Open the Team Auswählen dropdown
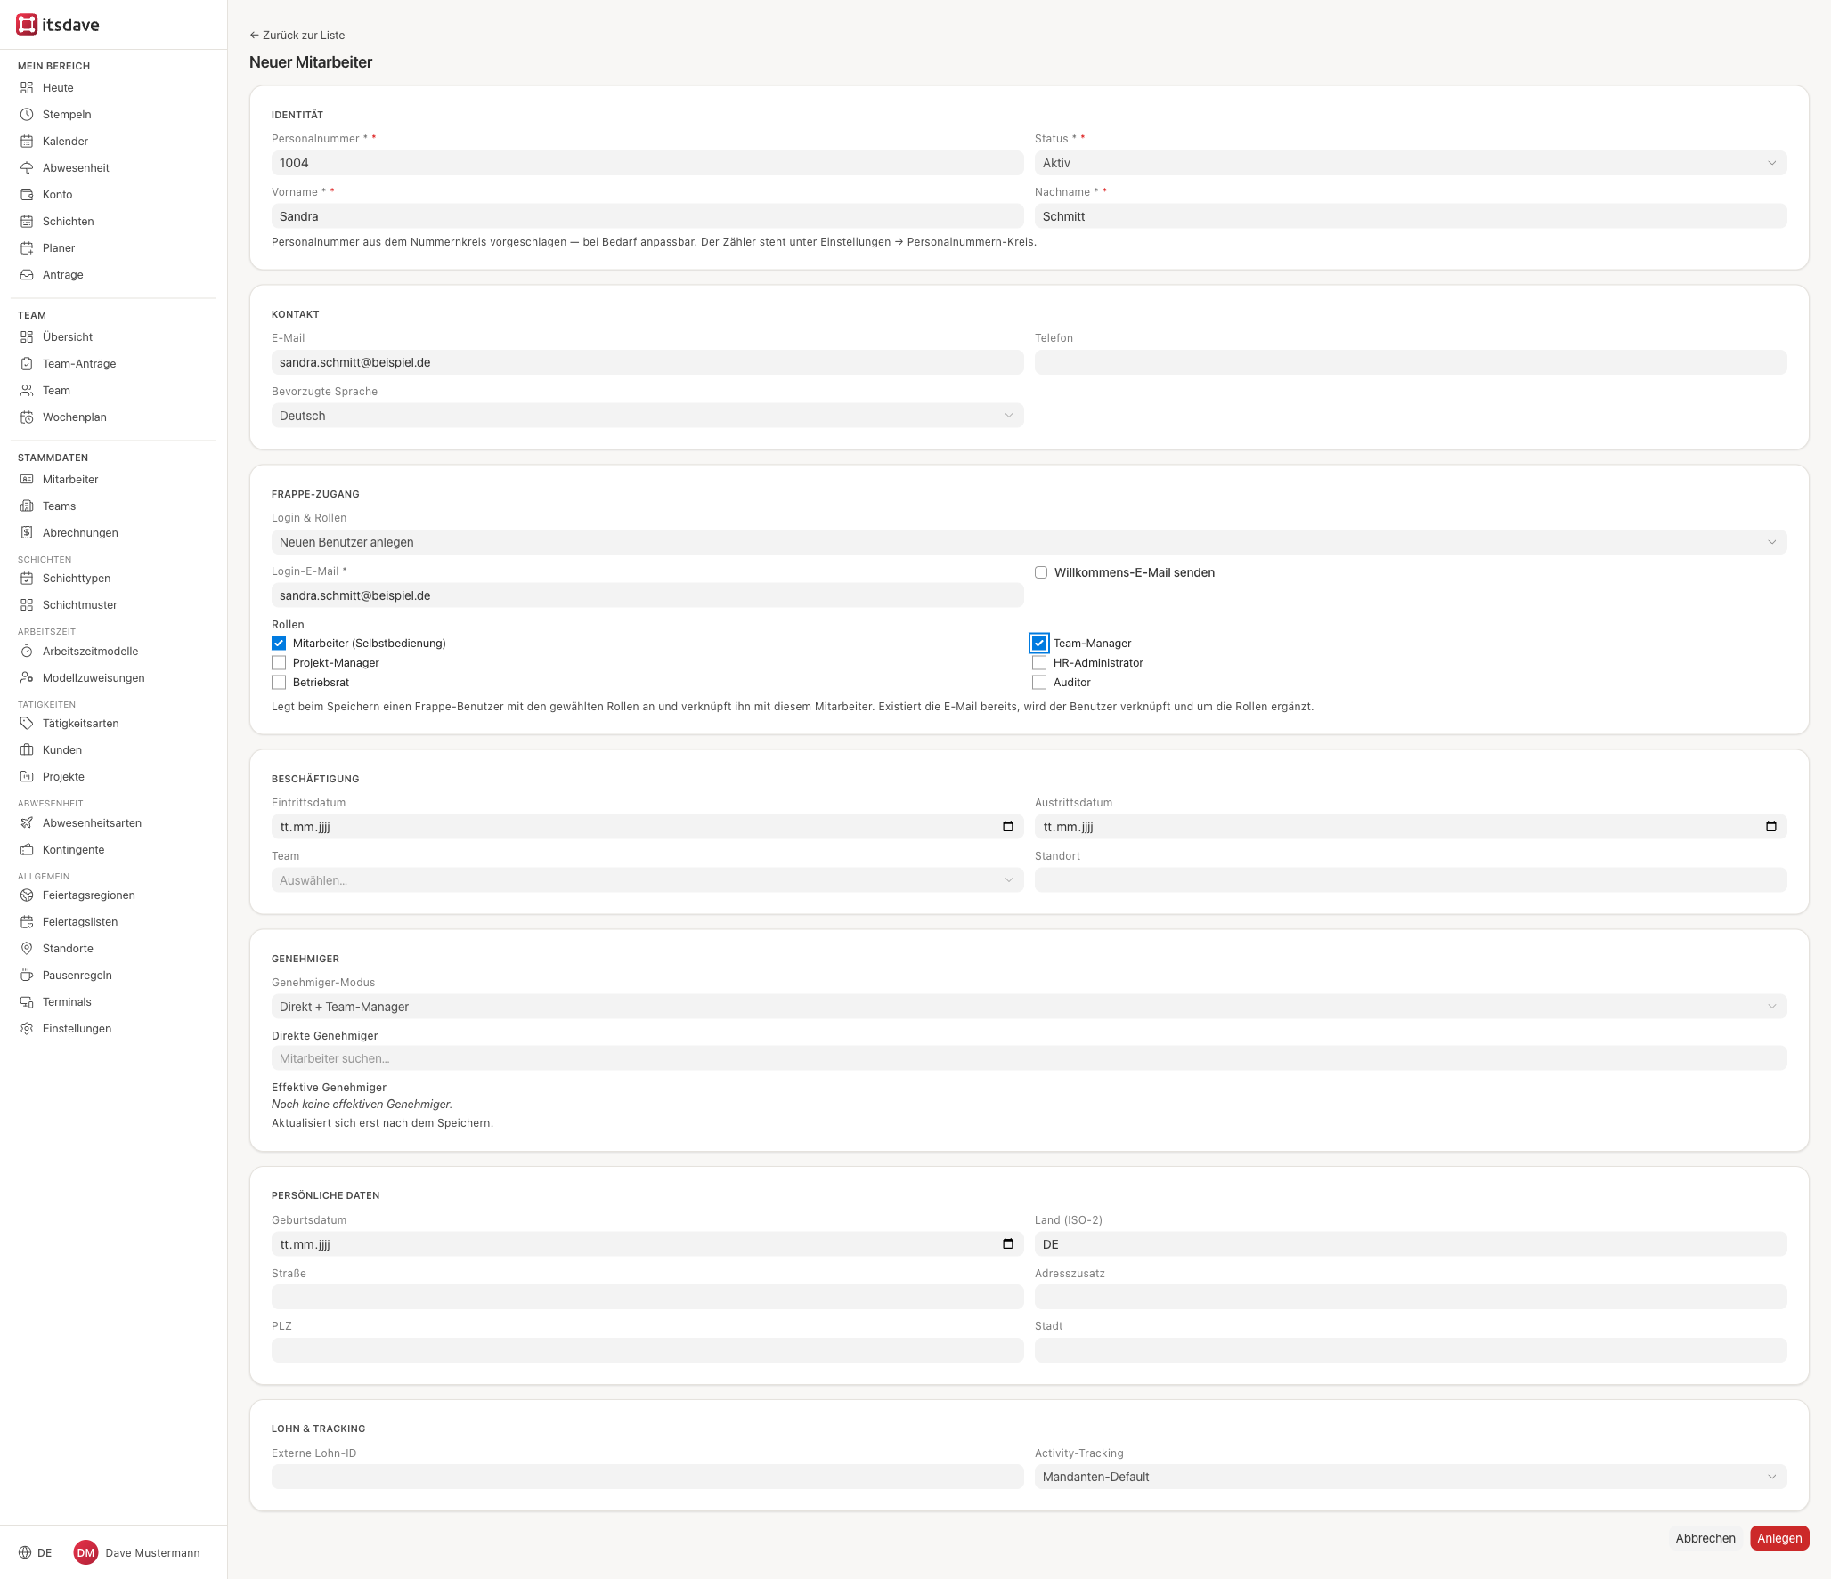Viewport: 1831px width, 1579px height. 647,880
